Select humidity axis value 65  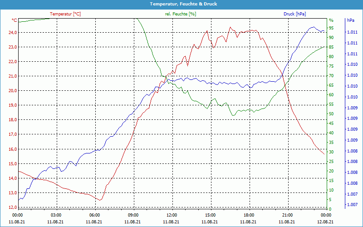click(331, 85)
